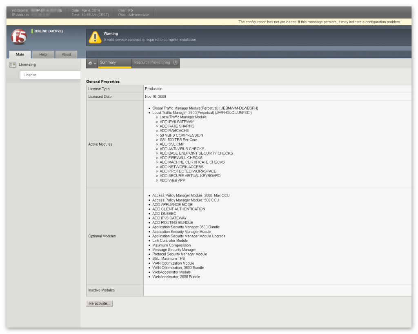Image resolution: width=418 pixels, height=334 pixels.
Task: Click Application Security Manager 3600 Bundle
Action: tap(186, 227)
